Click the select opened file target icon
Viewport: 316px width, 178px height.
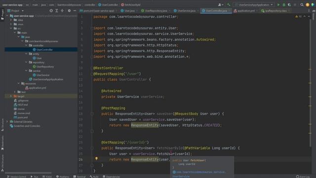coord(51,11)
